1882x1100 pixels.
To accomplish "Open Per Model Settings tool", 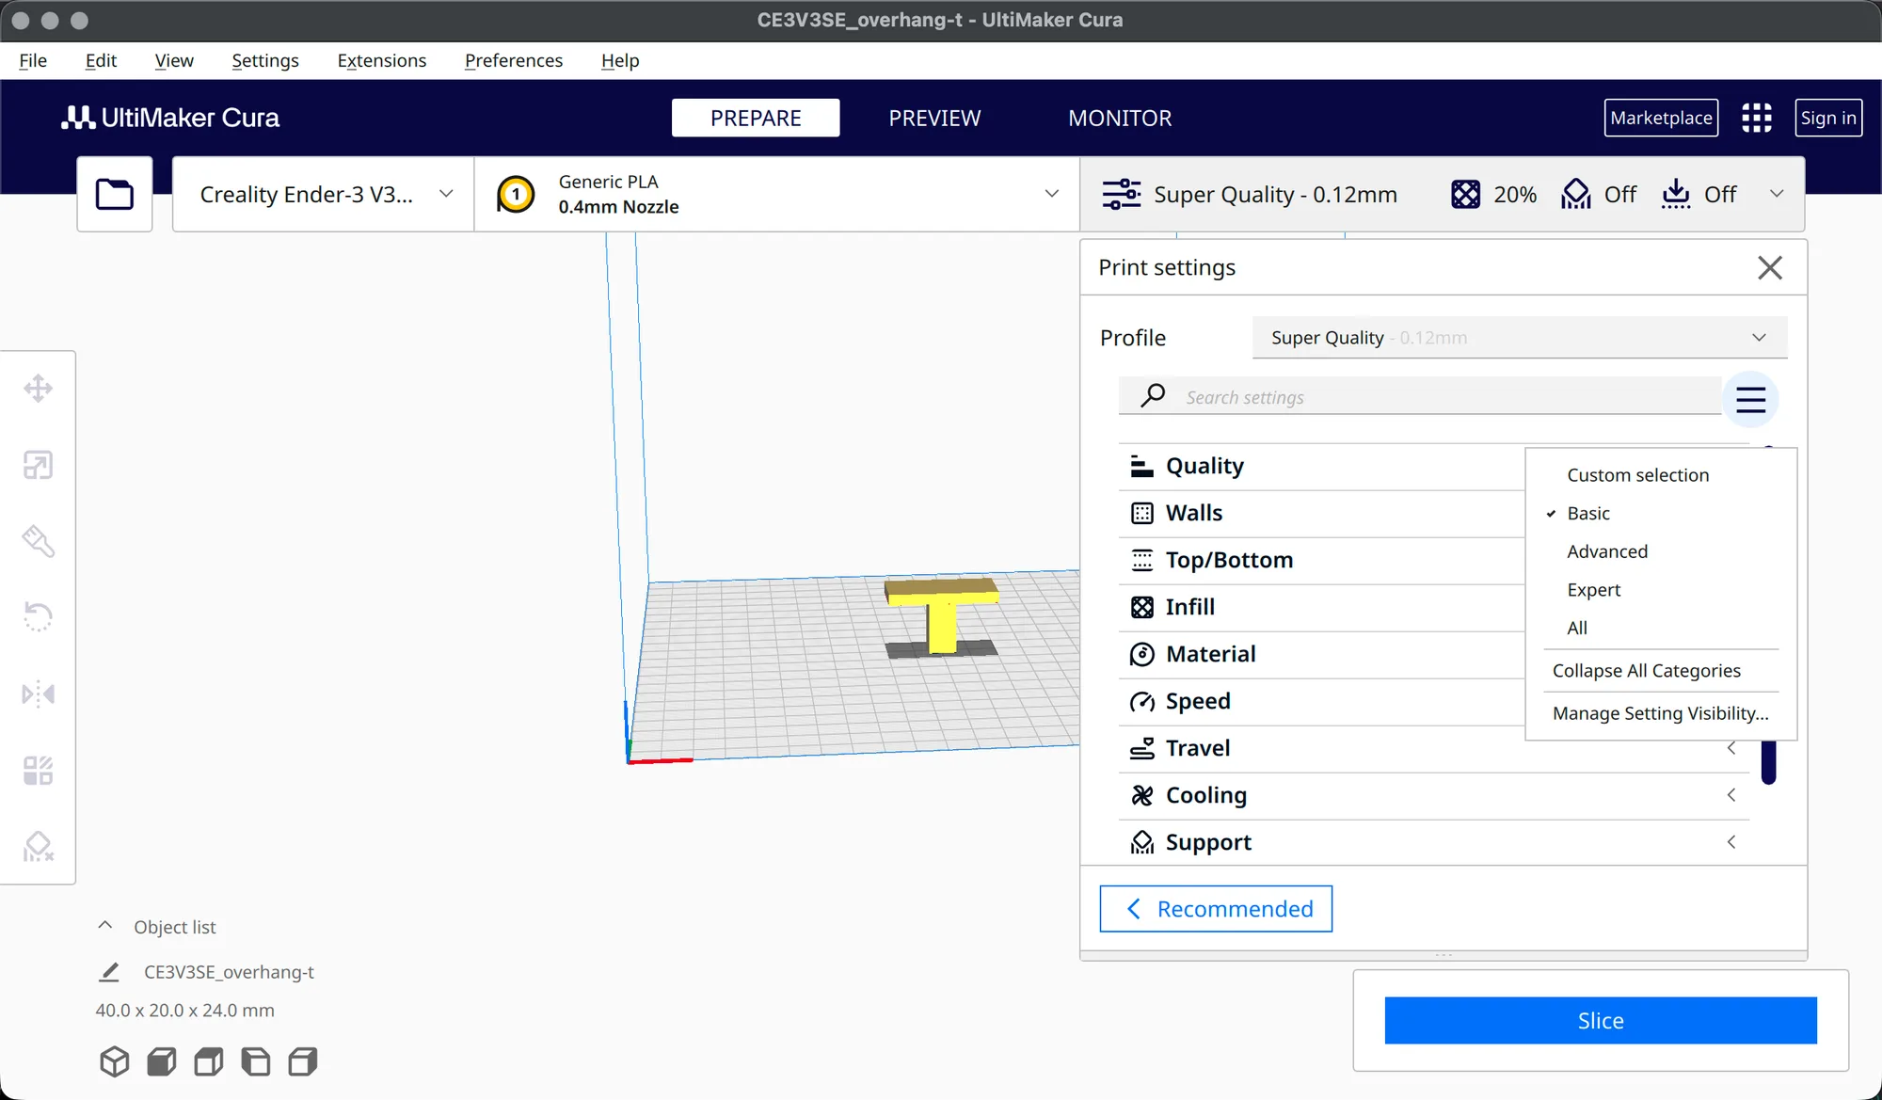I will pos(38,771).
